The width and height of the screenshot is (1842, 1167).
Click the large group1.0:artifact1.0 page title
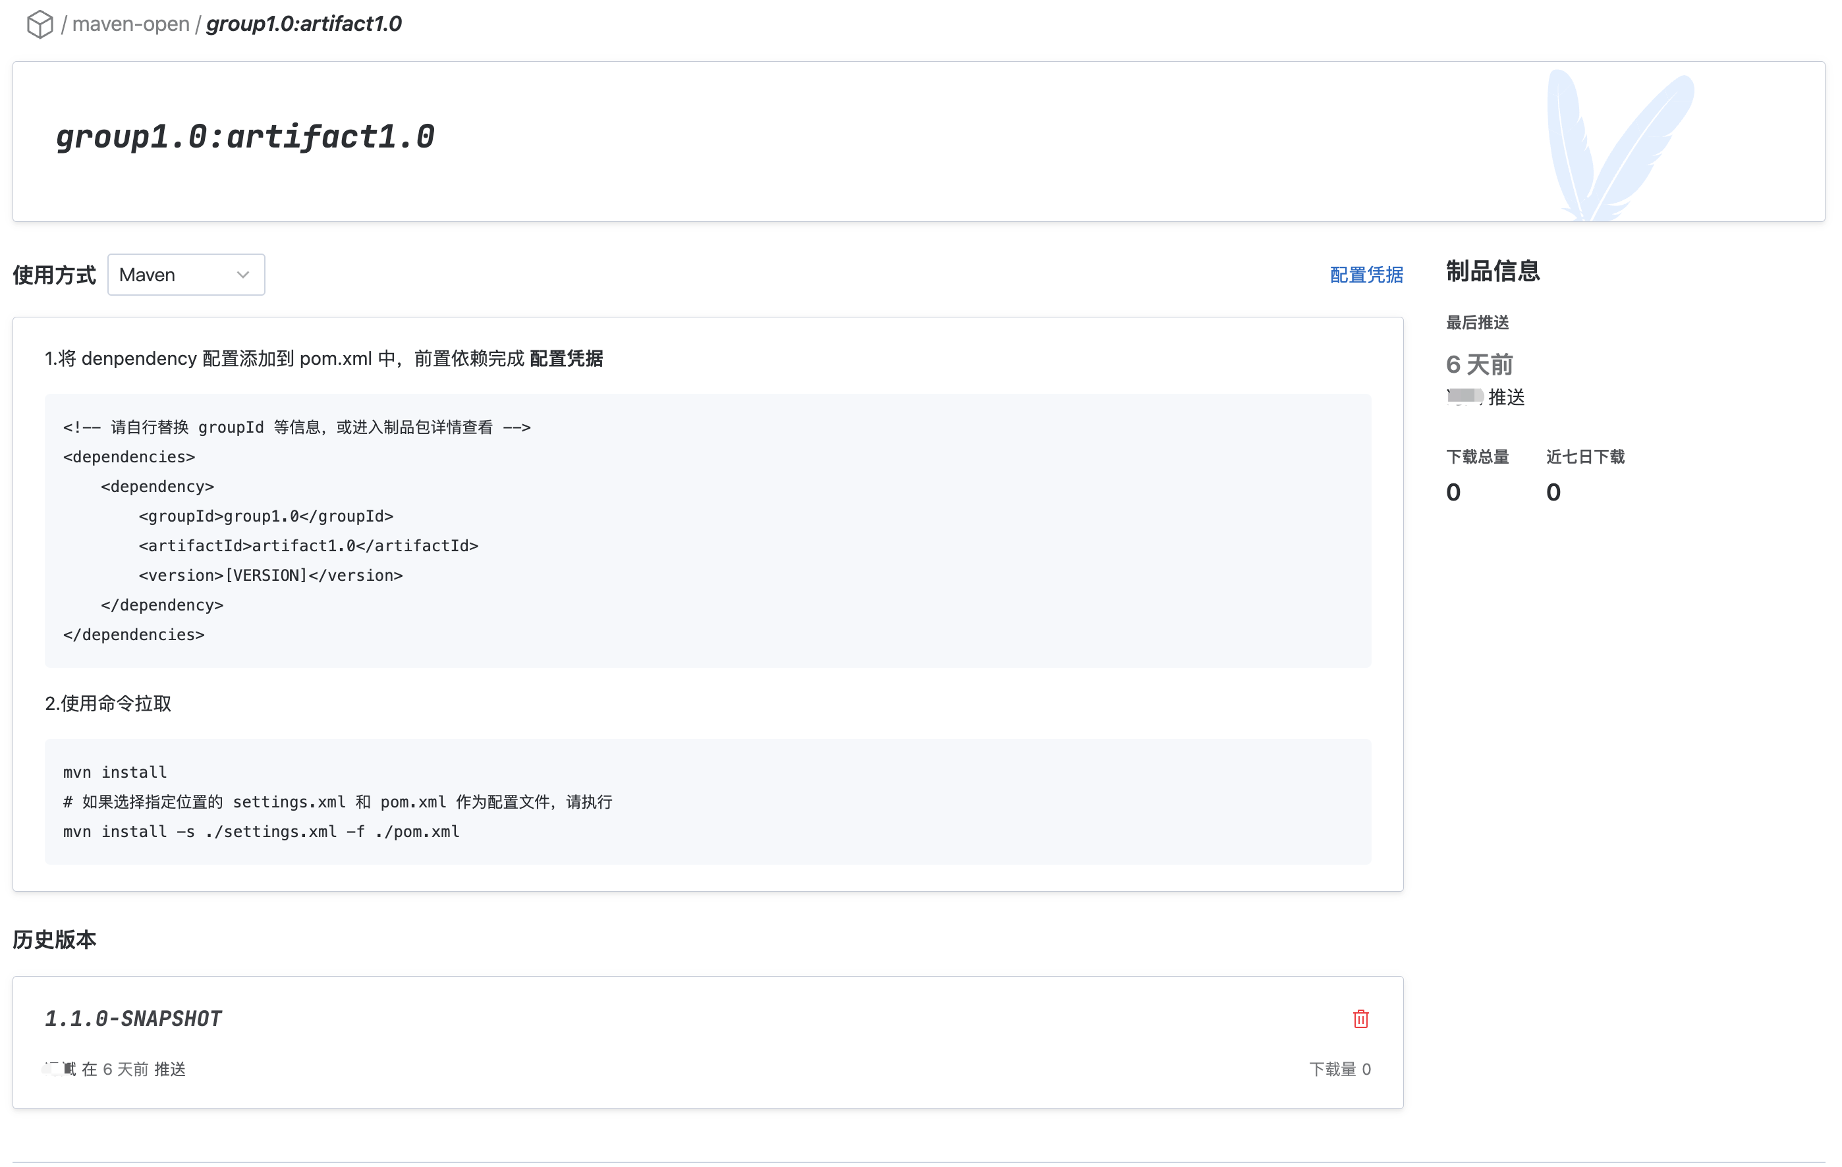[x=245, y=138]
